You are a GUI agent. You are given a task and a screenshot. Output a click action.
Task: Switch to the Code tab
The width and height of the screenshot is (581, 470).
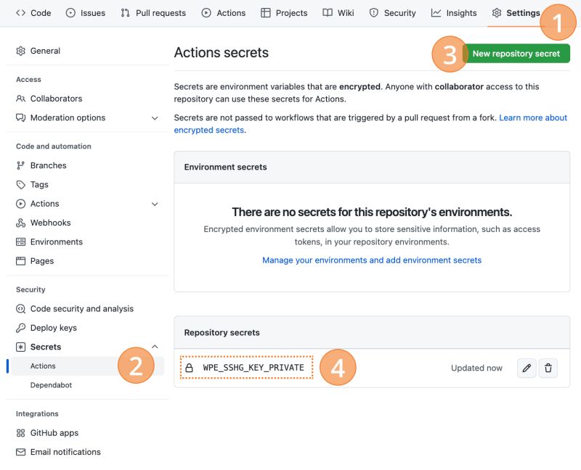[33, 12]
